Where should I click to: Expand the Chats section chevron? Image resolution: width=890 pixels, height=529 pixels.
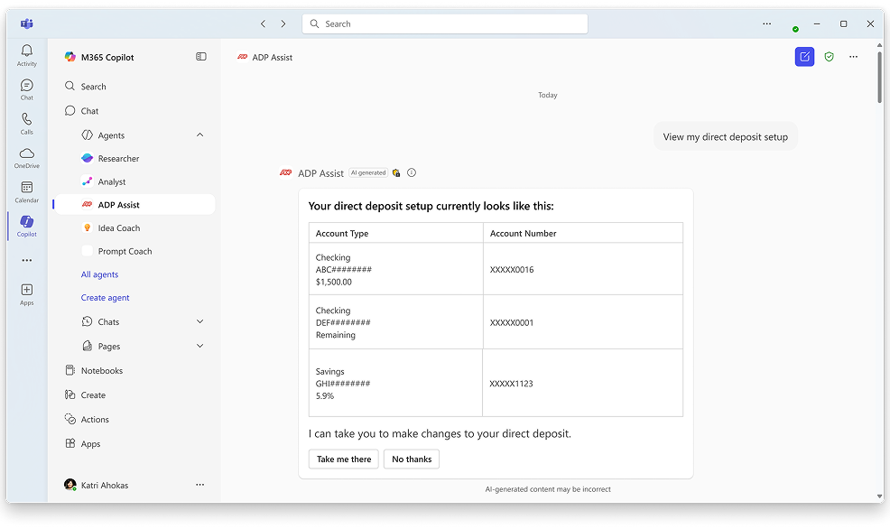199,321
